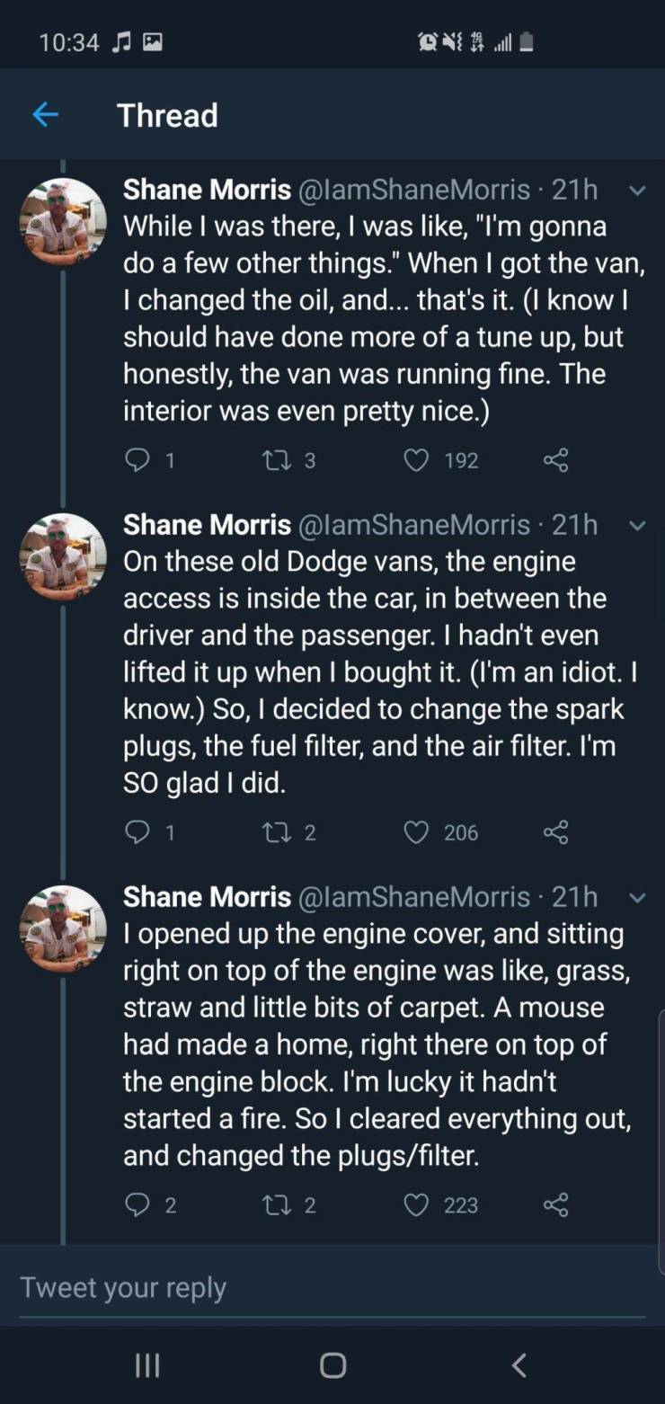Open the dropdown chevron on the mouse tweet
Viewport: 665px width, 1404px height.
point(636,898)
